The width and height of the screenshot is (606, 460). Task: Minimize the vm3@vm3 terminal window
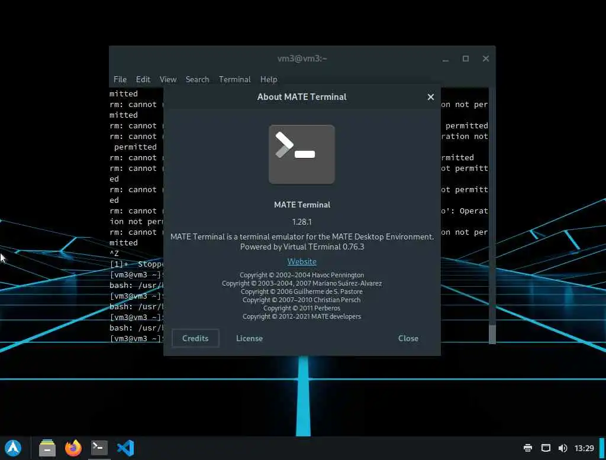[x=446, y=59]
